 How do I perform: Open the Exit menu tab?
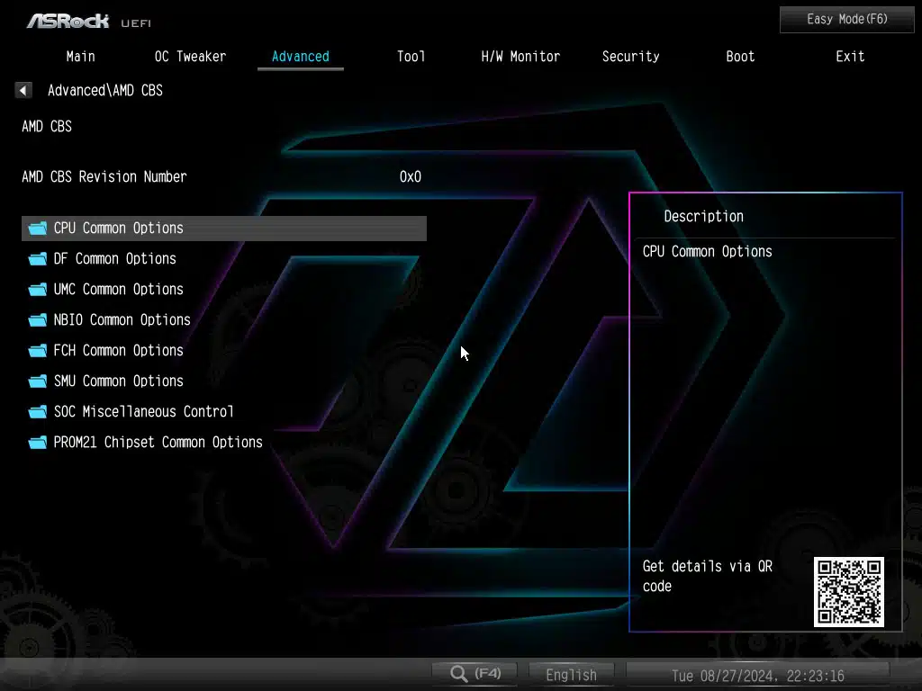click(850, 57)
